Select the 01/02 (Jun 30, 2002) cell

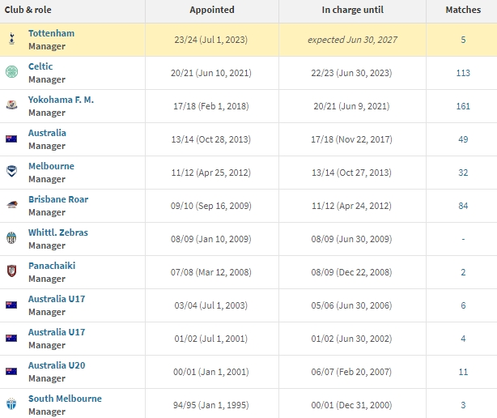click(351, 339)
